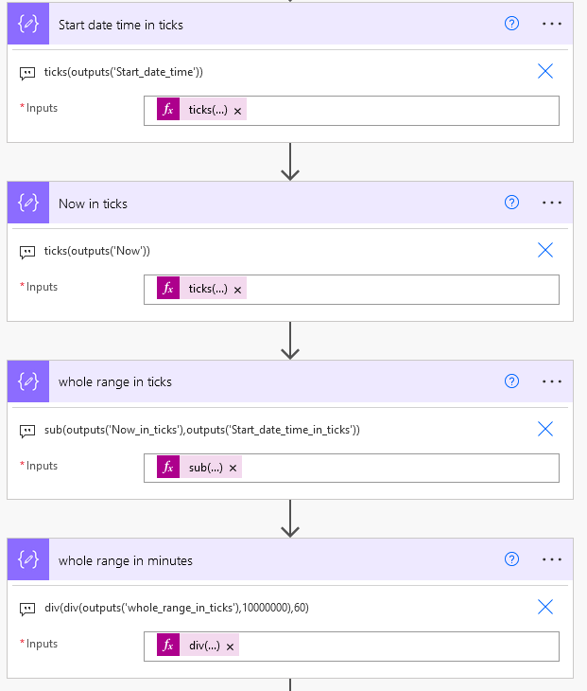Remove the ticks(...) token in 'Start date time in ticks'
Screen dimensions: 587x691
[238, 111]
